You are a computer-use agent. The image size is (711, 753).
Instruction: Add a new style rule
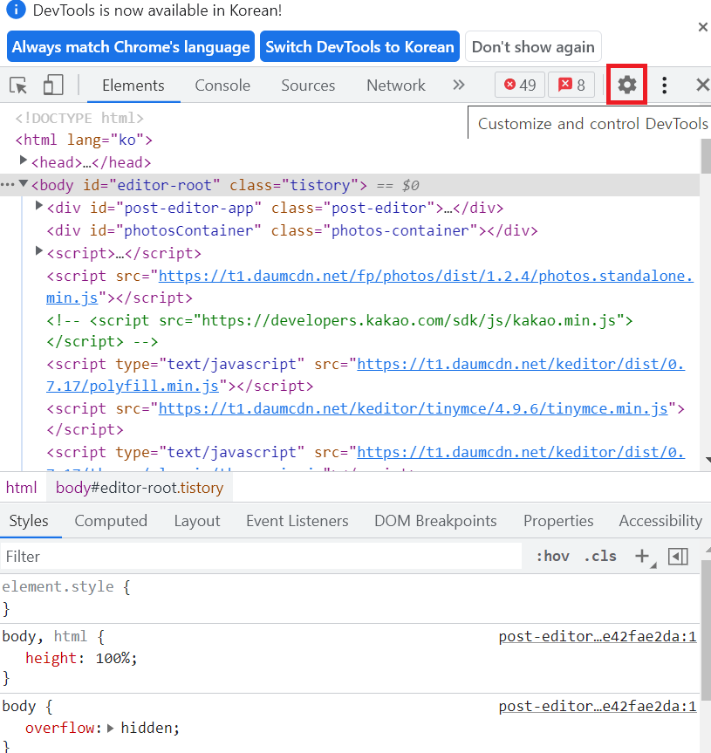pyautogui.click(x=642, y=556)
